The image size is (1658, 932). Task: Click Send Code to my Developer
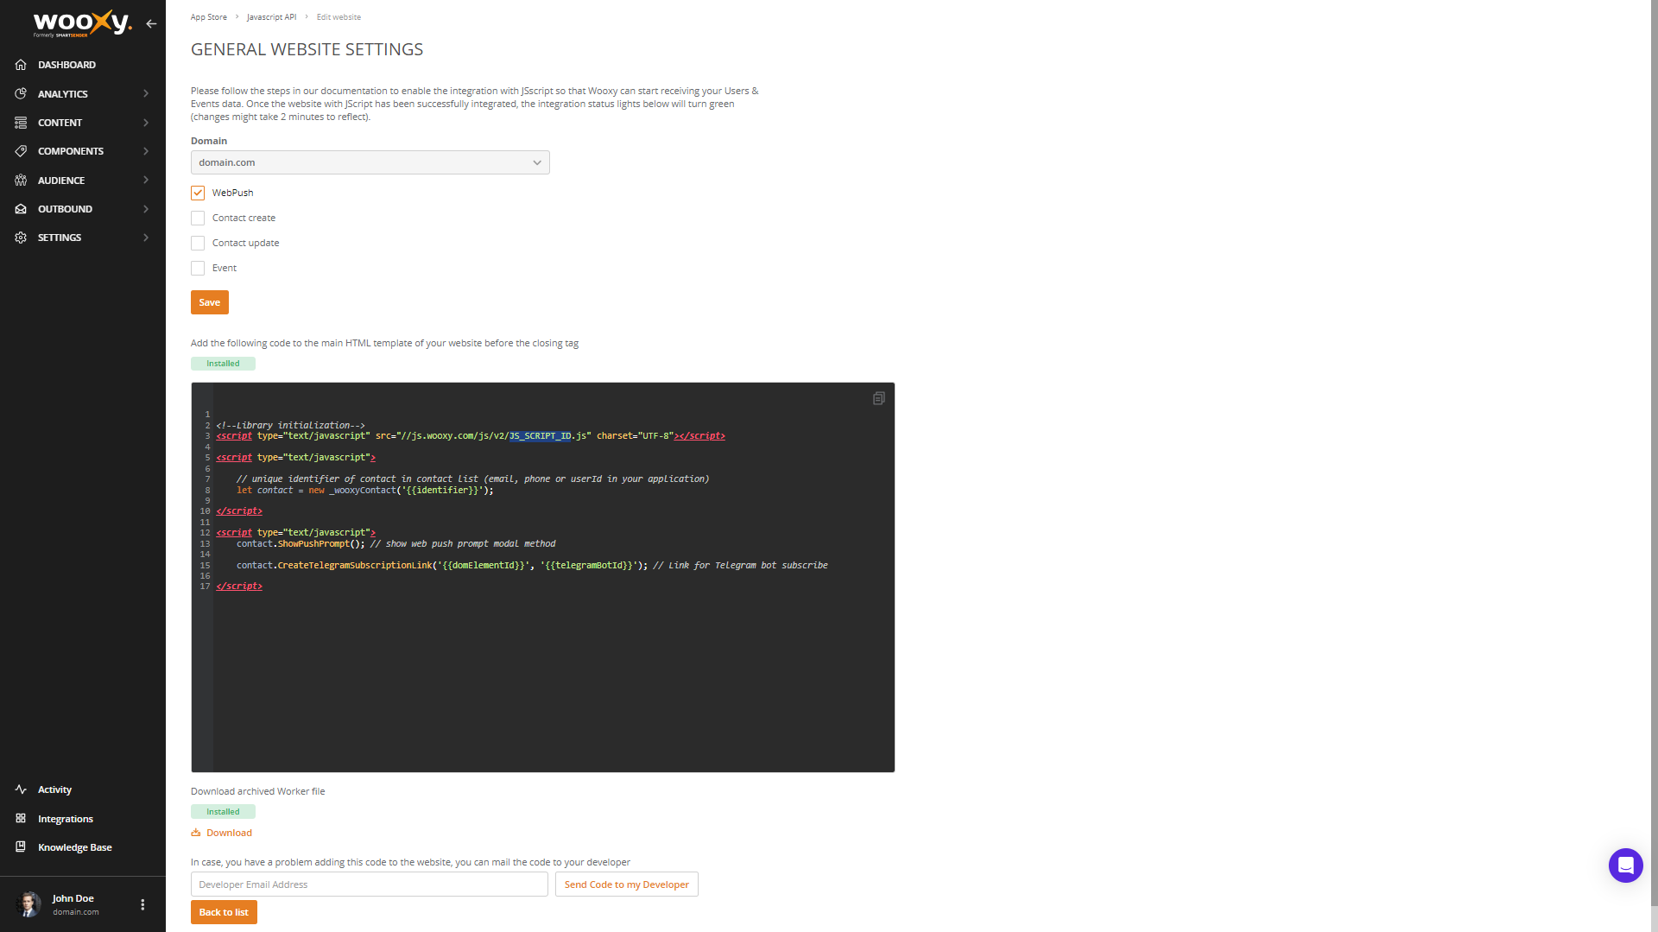coord(626,884)
